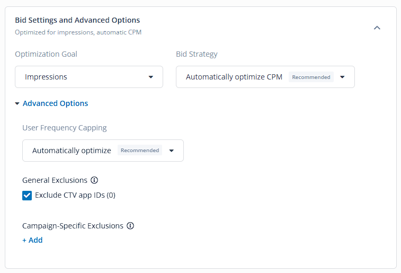Click the User Frequency Capping label
Image resolution: width=401 pixels, height=273 pixels.
click(x=65, y=128)
